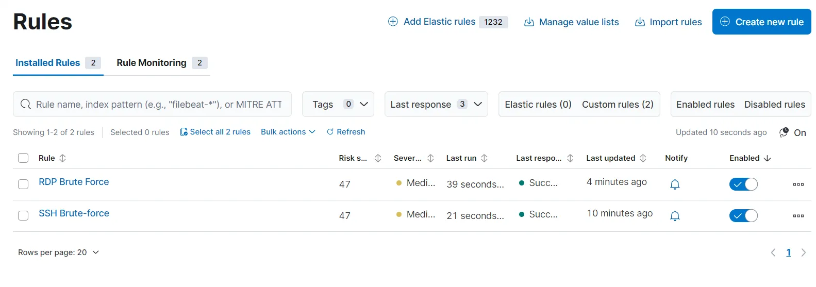Open Manage value lists

(x=571, y=22)
